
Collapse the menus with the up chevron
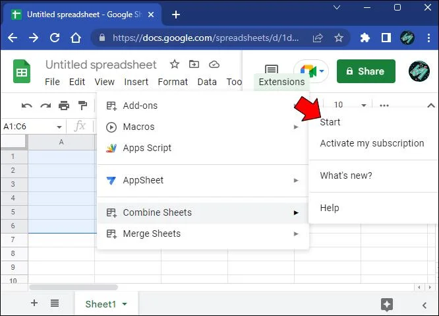tap(431, 106)
